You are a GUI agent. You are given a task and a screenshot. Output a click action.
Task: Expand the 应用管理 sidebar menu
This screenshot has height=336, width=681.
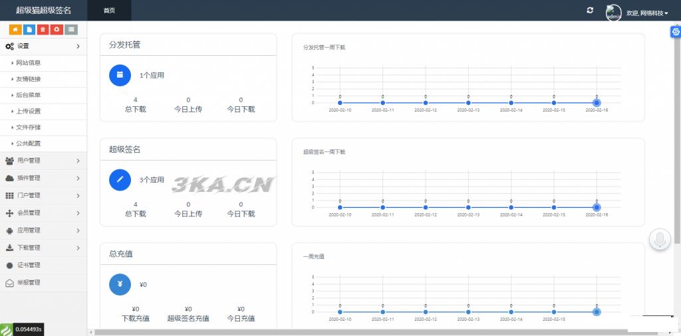pos(43,230)
